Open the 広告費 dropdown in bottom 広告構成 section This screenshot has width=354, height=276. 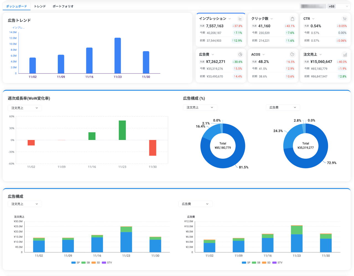click(x=196, y=204)
